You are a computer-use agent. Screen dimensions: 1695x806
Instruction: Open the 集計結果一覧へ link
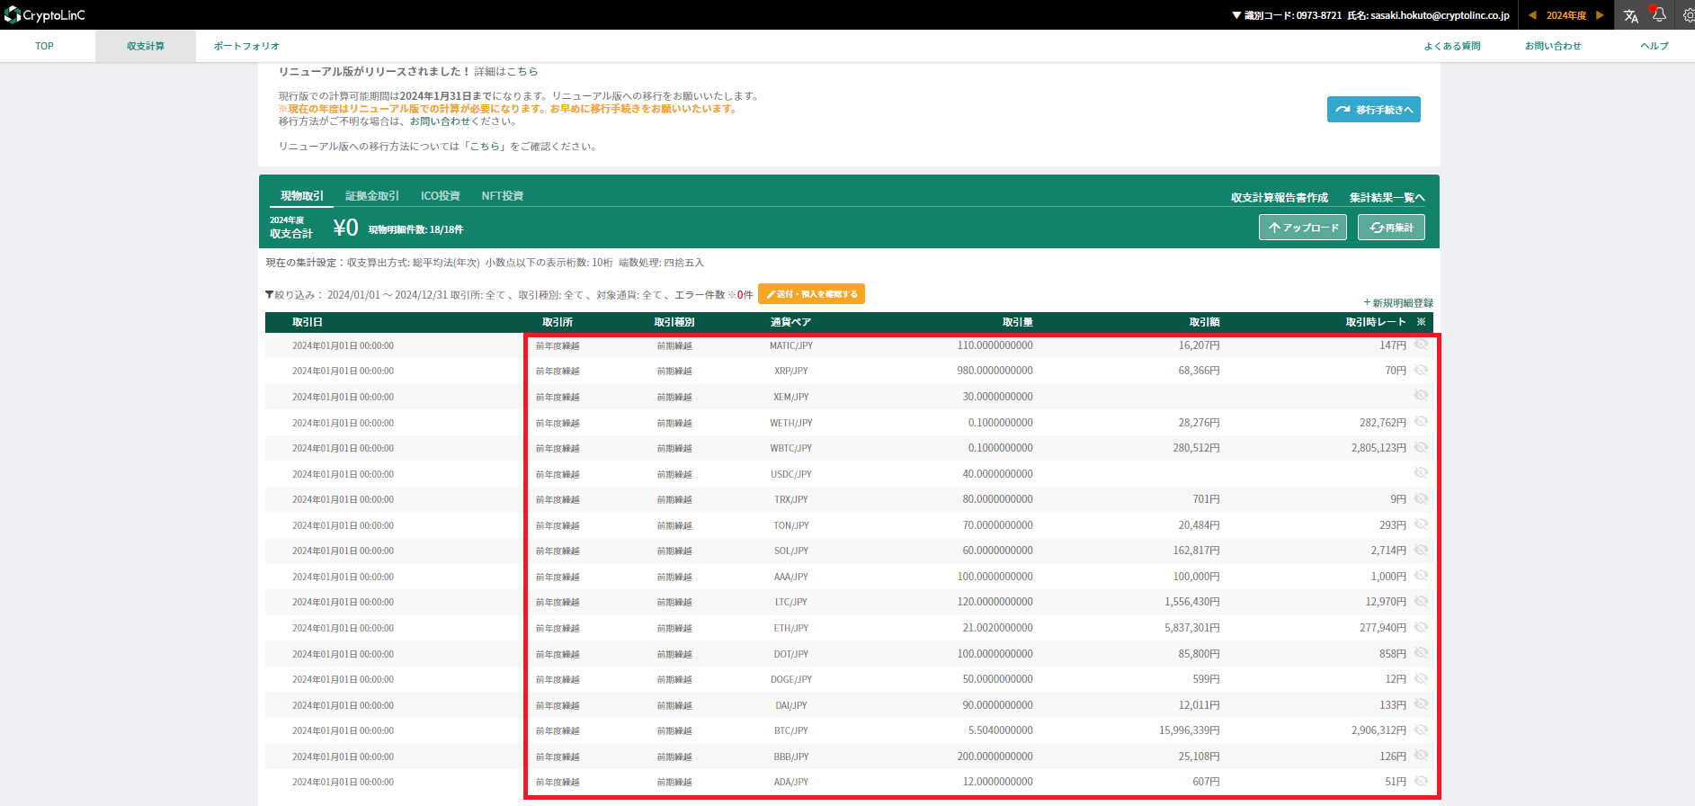1387,198
